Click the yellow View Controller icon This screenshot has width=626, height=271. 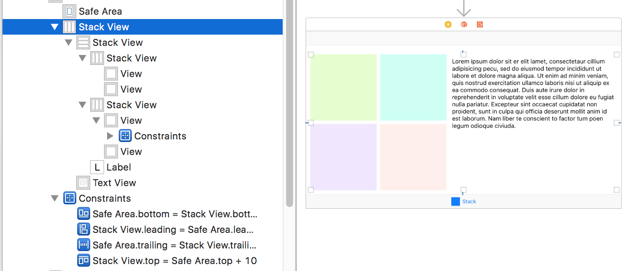pos(448,25)
